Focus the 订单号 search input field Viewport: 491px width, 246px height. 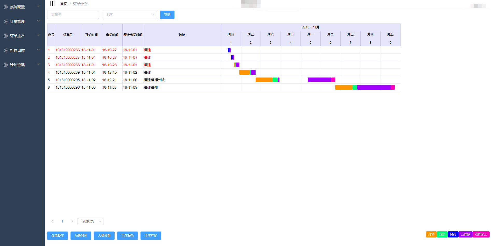point(73,15)
